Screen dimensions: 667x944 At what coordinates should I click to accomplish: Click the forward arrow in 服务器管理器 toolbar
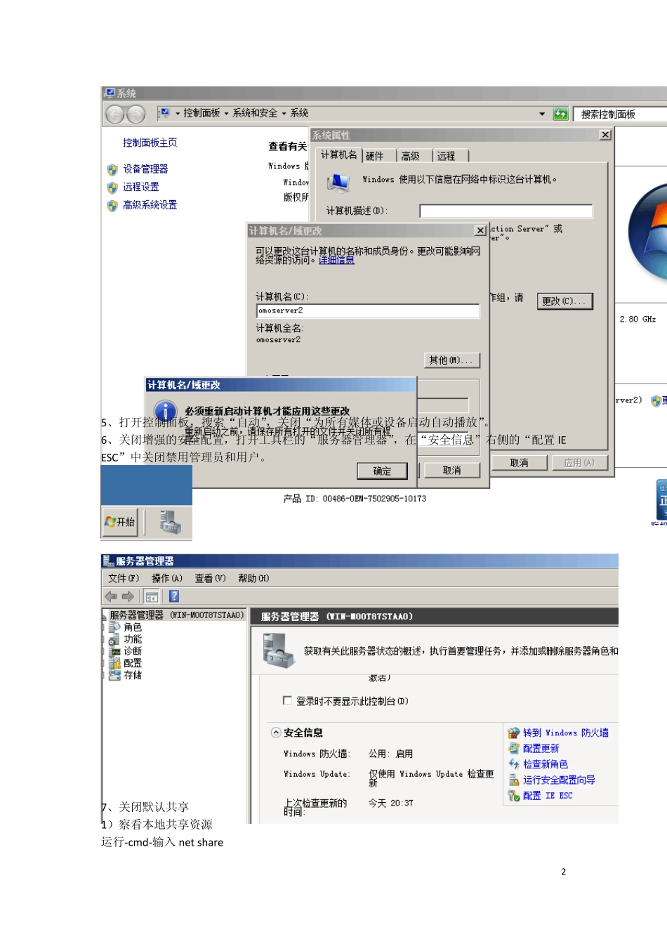(x=128, y=596)
